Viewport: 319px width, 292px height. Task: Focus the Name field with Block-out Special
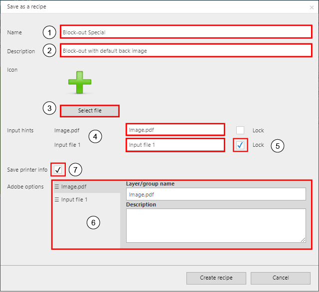(185, 32)
